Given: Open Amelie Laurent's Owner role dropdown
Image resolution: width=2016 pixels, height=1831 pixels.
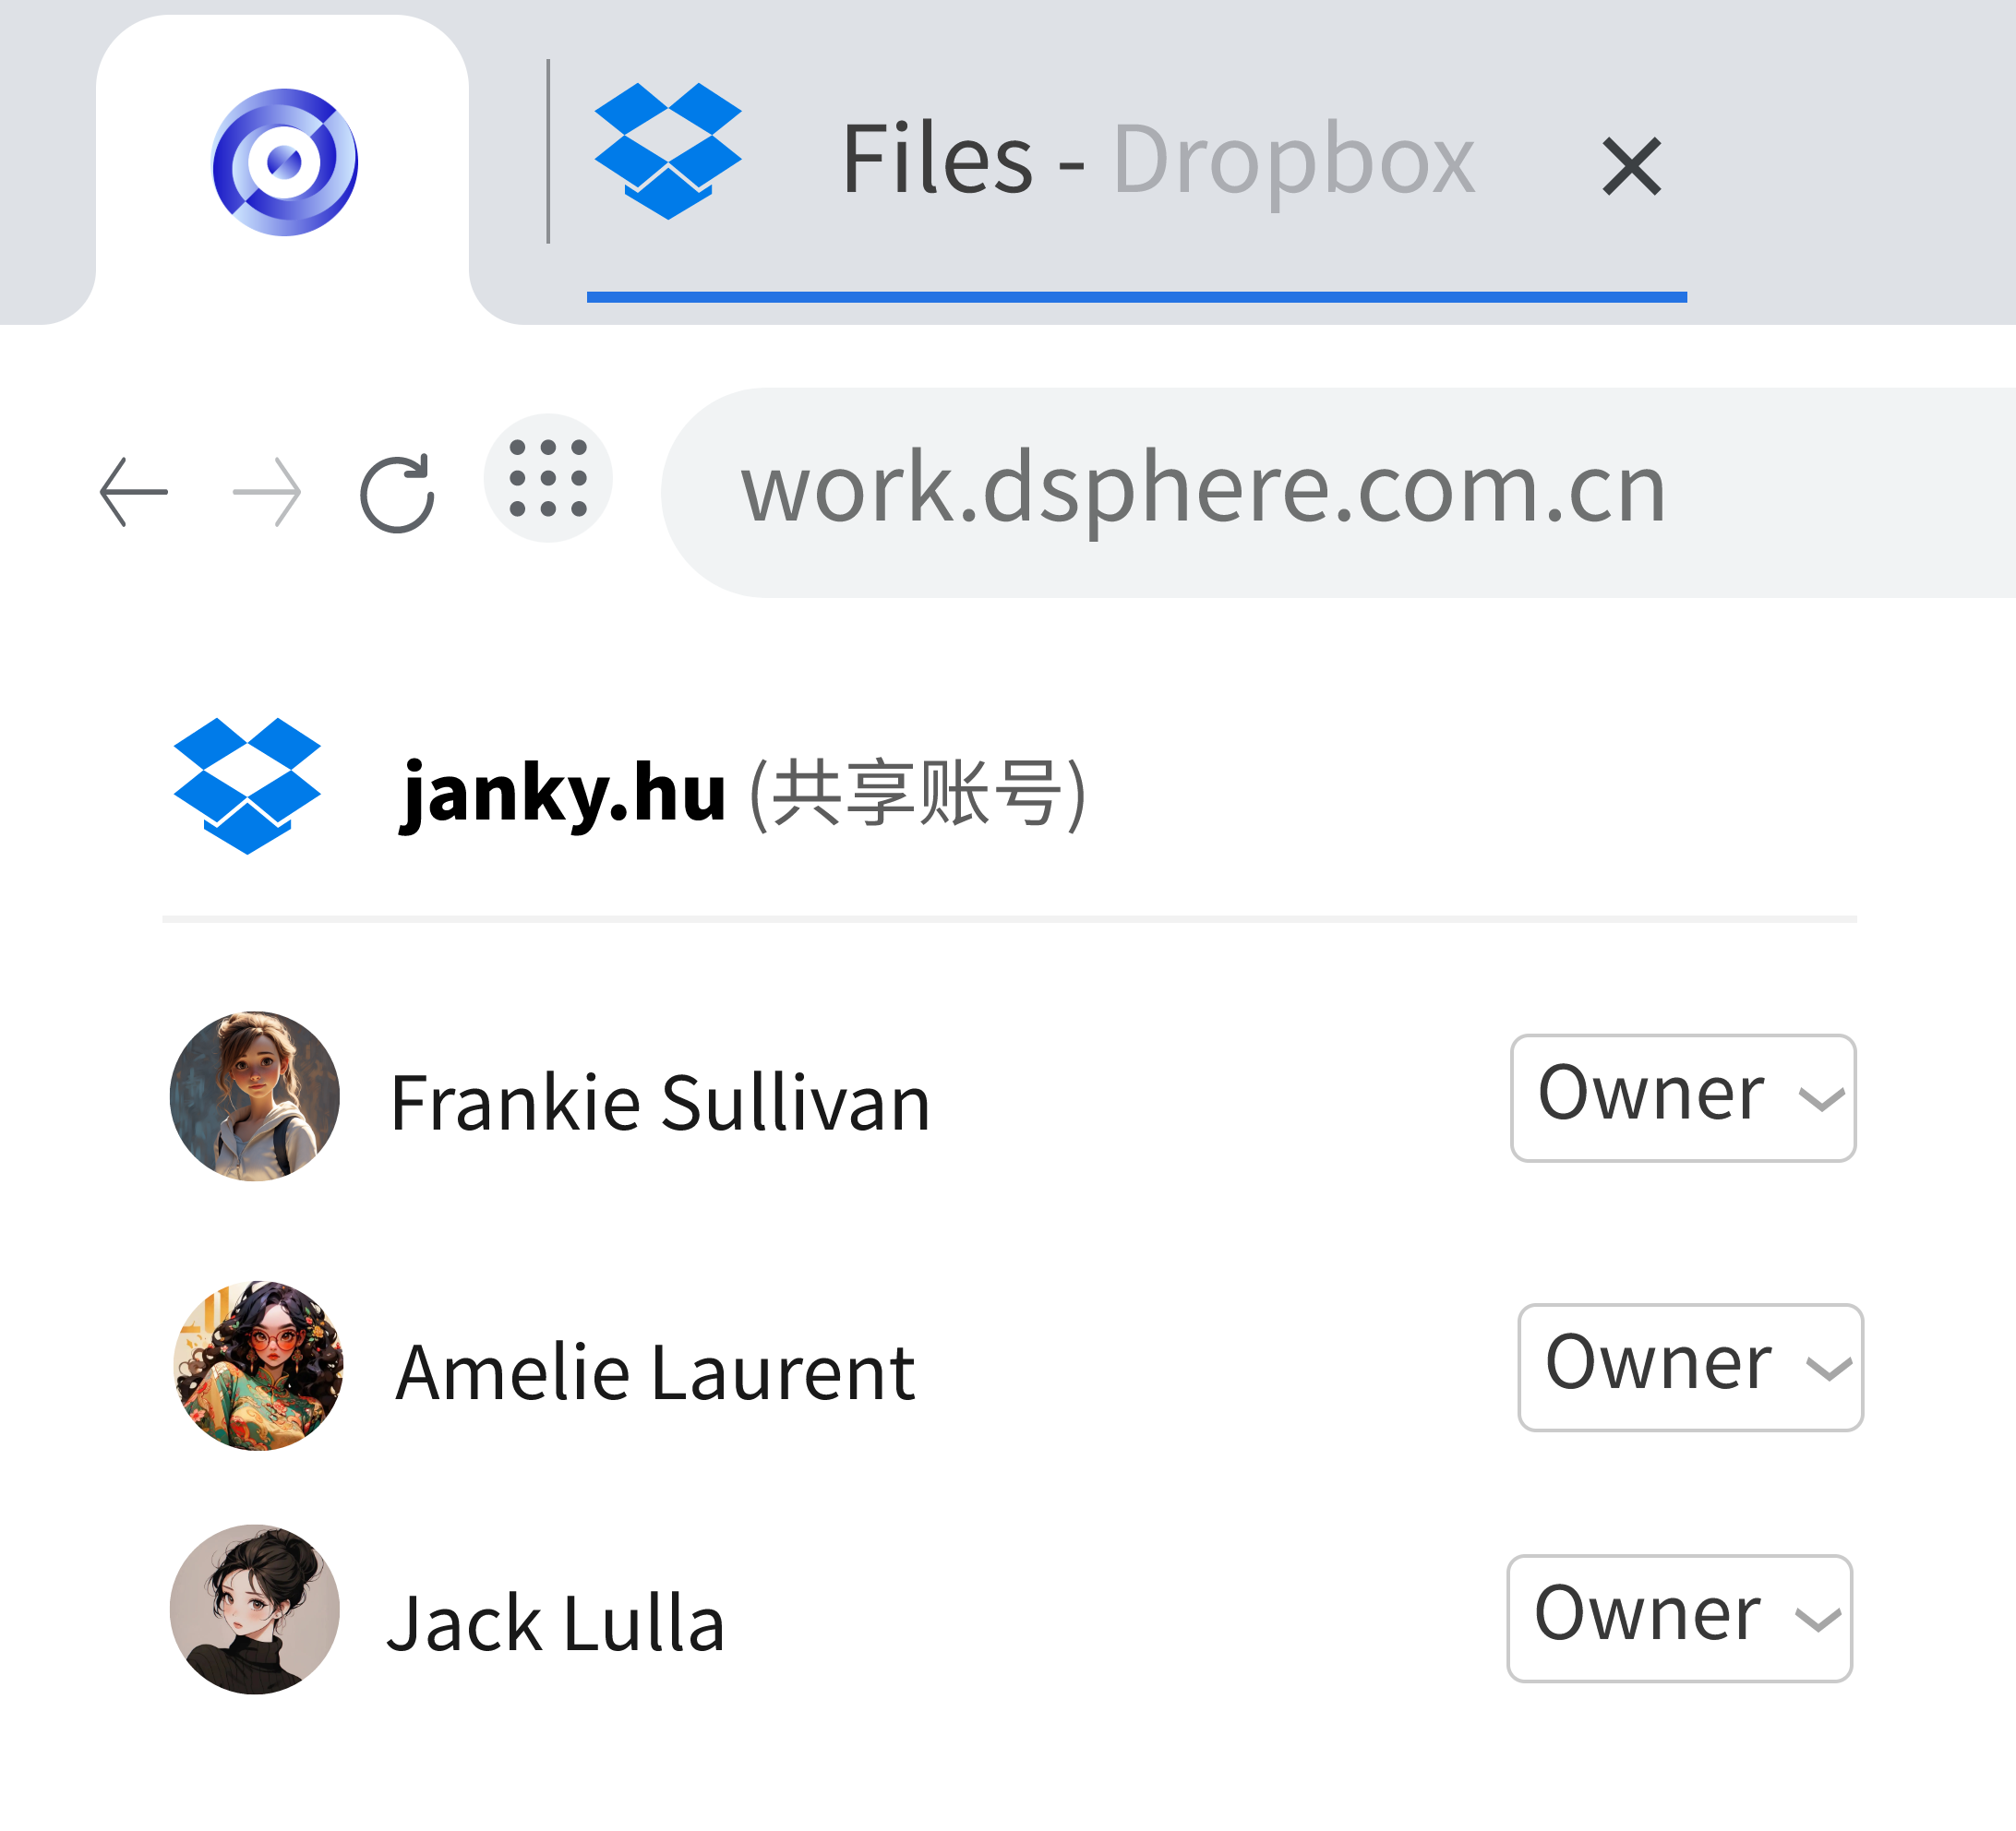Looking at the screenshot, I should (x=1690, y=1367).
